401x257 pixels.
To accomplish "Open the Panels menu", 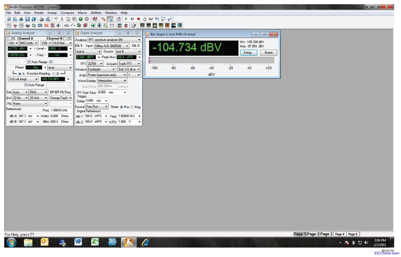I will (39, 13).
